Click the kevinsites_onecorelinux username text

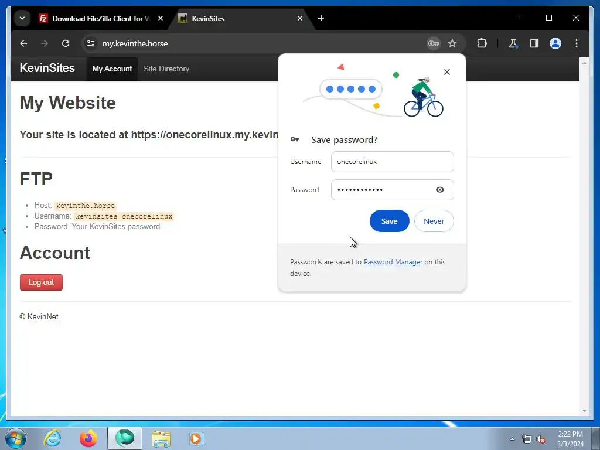tap(124, 216)
